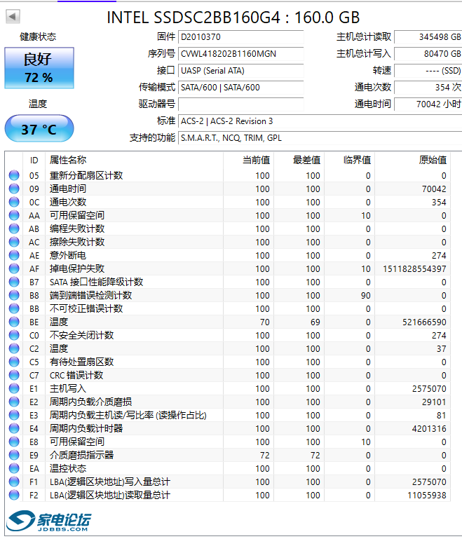
Task: Click the ID column header
Action: 34,161
